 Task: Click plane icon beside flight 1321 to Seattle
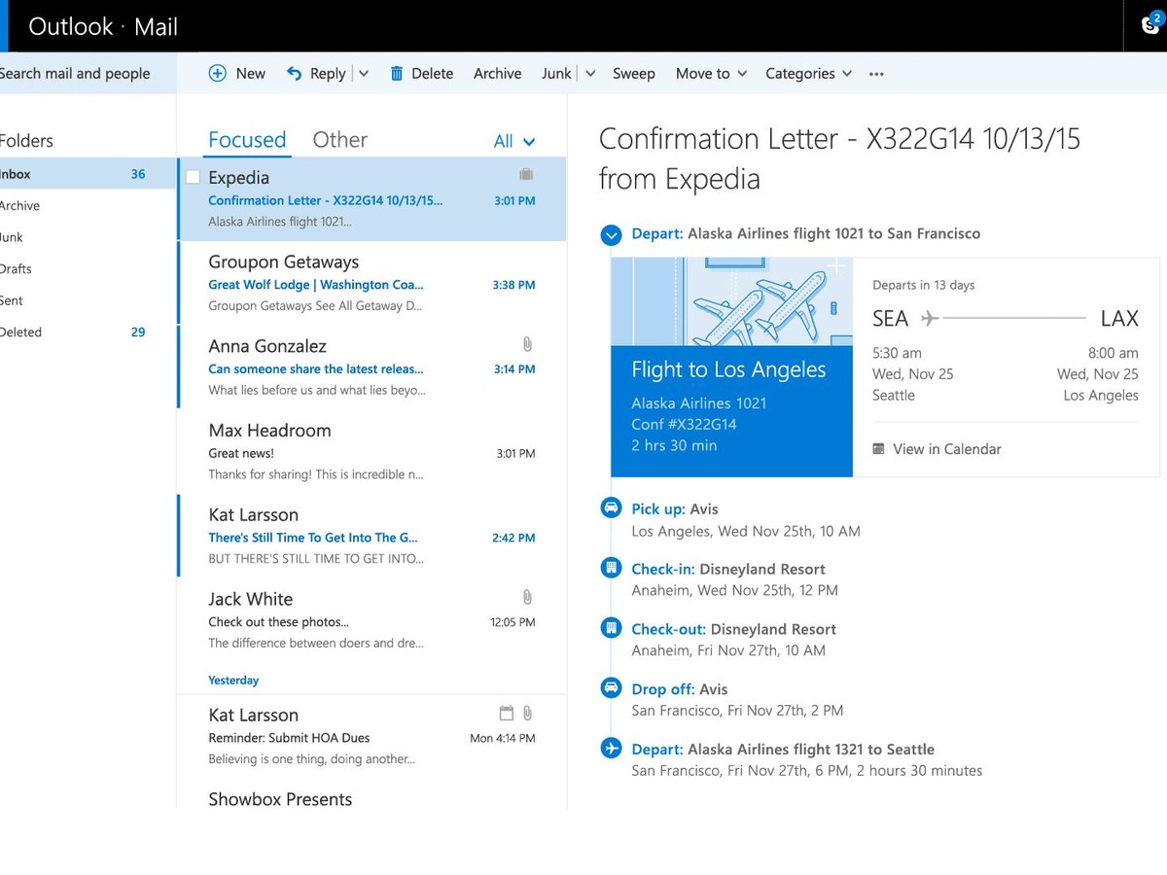click(611, 748)
